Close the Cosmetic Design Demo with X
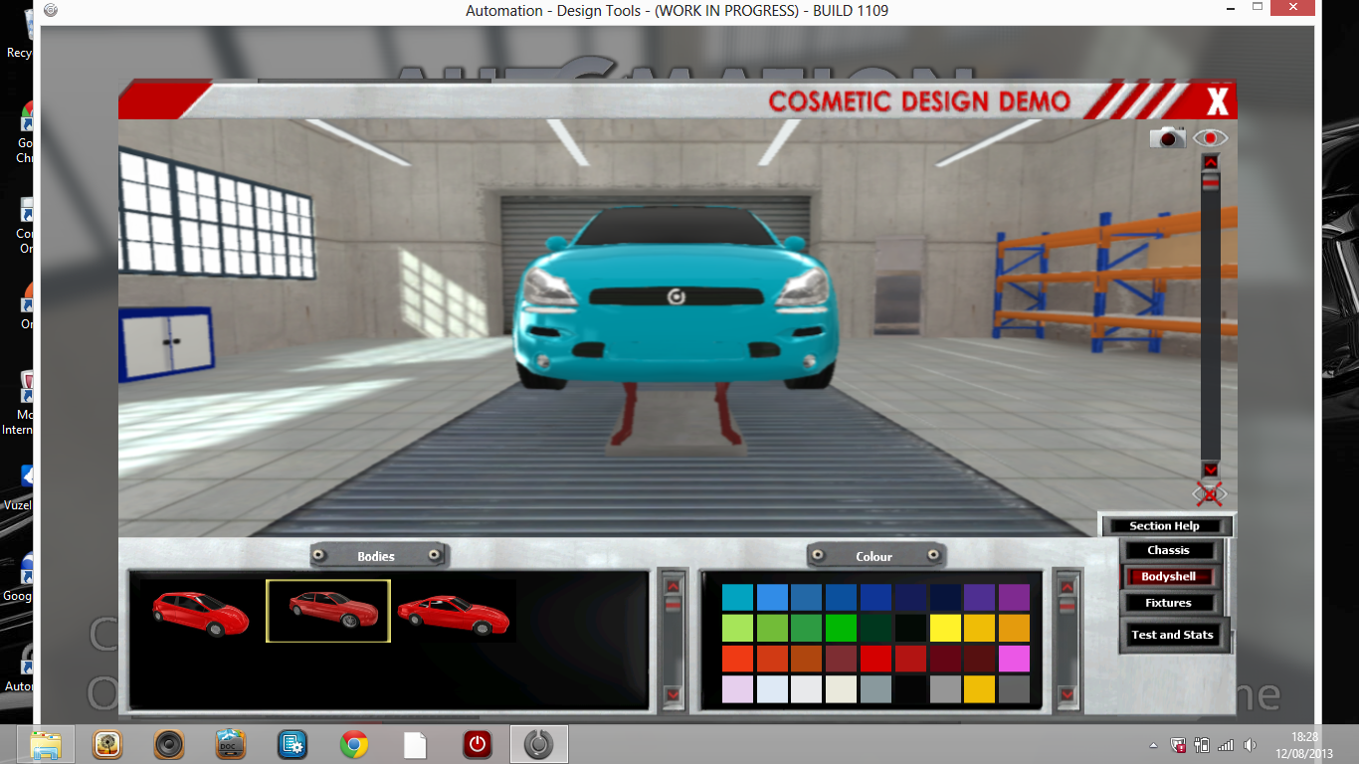This screenshot has width=1359, height=764. [x=1218, y=101]
